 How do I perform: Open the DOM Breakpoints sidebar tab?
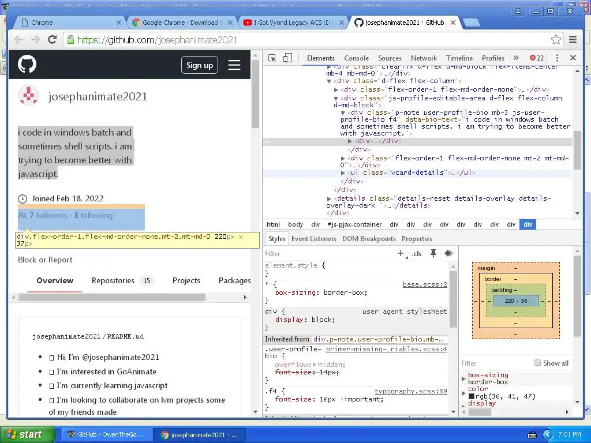click(369, 238)
